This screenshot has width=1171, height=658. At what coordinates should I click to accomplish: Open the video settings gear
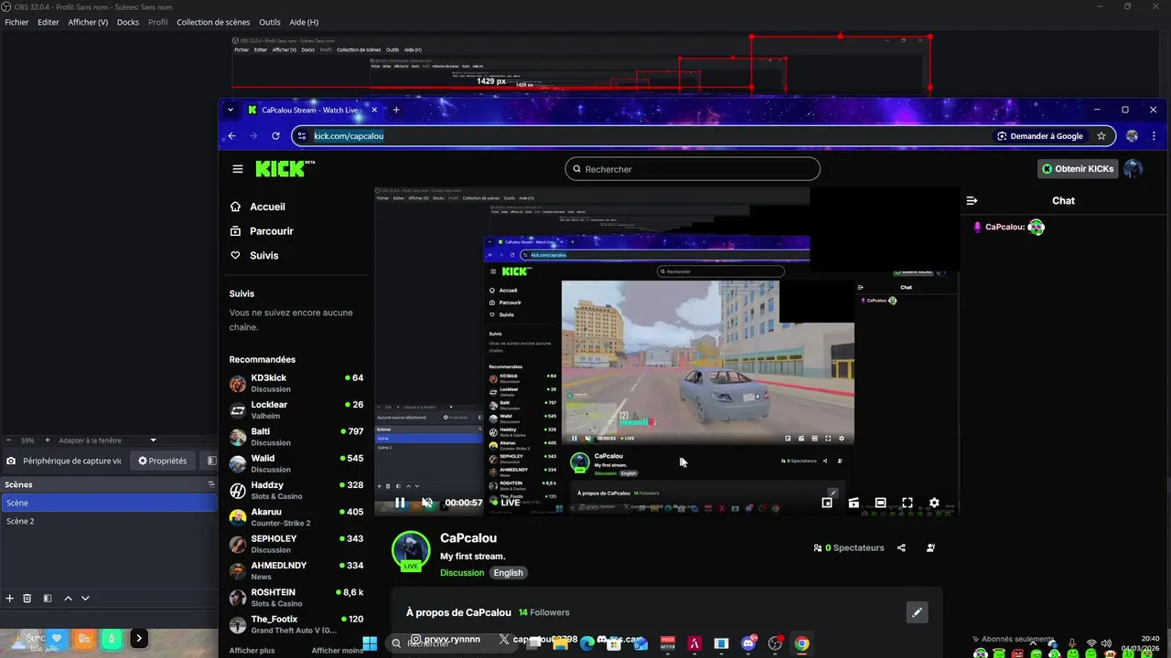click(x=934, y=503)
